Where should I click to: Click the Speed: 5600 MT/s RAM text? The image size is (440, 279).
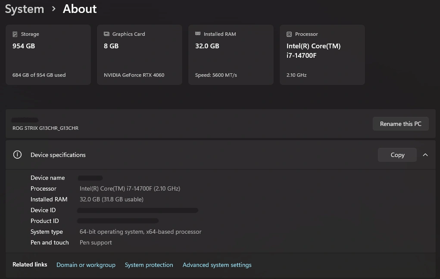point(216,75)
